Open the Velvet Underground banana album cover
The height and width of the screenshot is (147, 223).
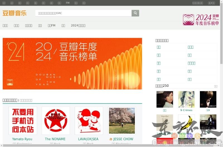click(186, 122)
